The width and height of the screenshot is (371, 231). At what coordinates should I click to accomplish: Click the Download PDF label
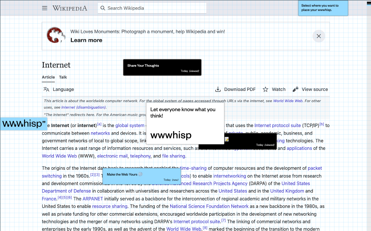tap(240, 89)
